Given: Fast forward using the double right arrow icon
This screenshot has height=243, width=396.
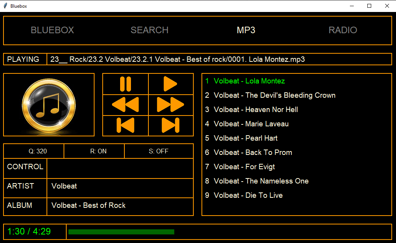Looking at the screenshot, I should point(170,105).
